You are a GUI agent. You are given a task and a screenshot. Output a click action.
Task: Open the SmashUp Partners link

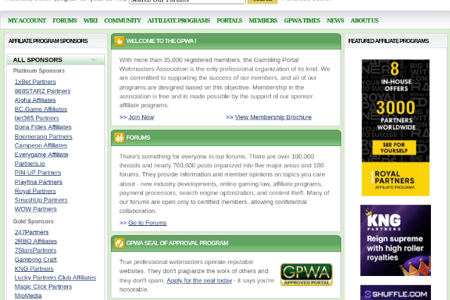[41, 200]
